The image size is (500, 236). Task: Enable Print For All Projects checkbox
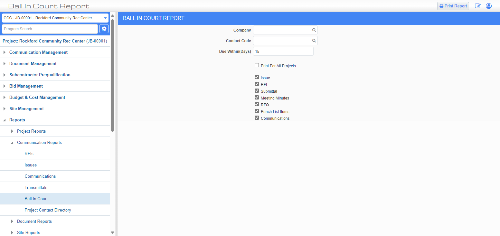click(x=257, y=65)
